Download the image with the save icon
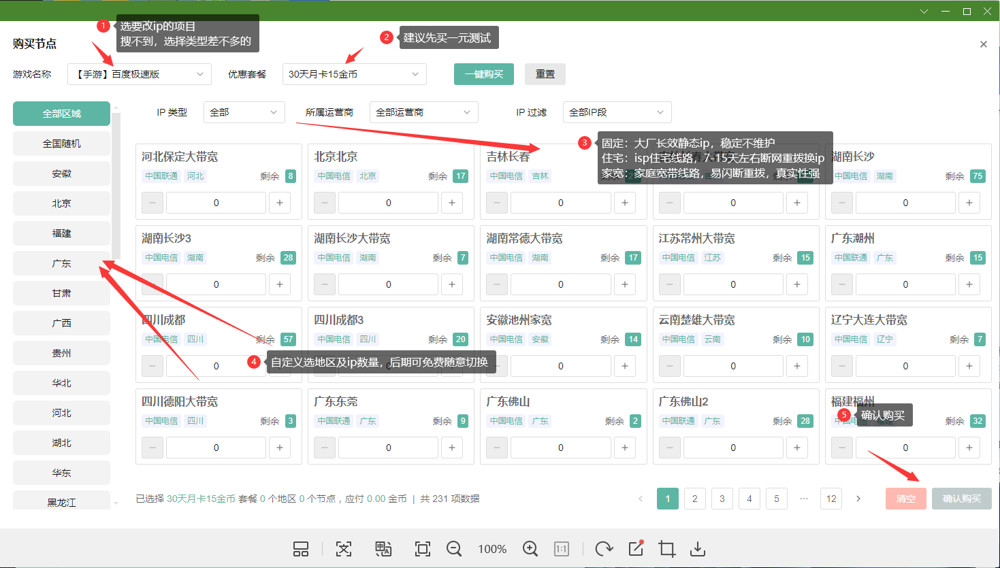The width and height of the screenshot is (1000, 568). coord(698,549)
